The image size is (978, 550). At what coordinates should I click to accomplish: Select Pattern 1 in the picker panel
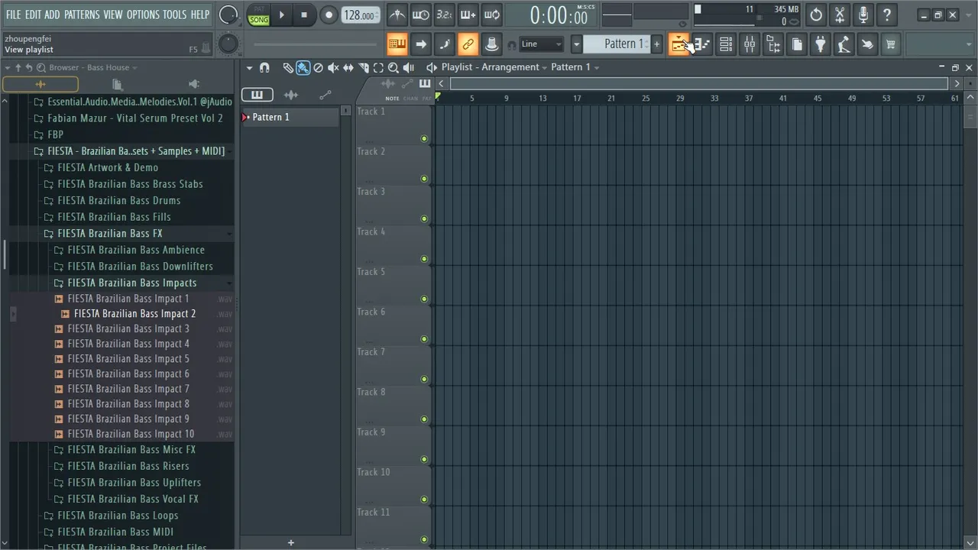pyautogui.click(x=290, y=117)
